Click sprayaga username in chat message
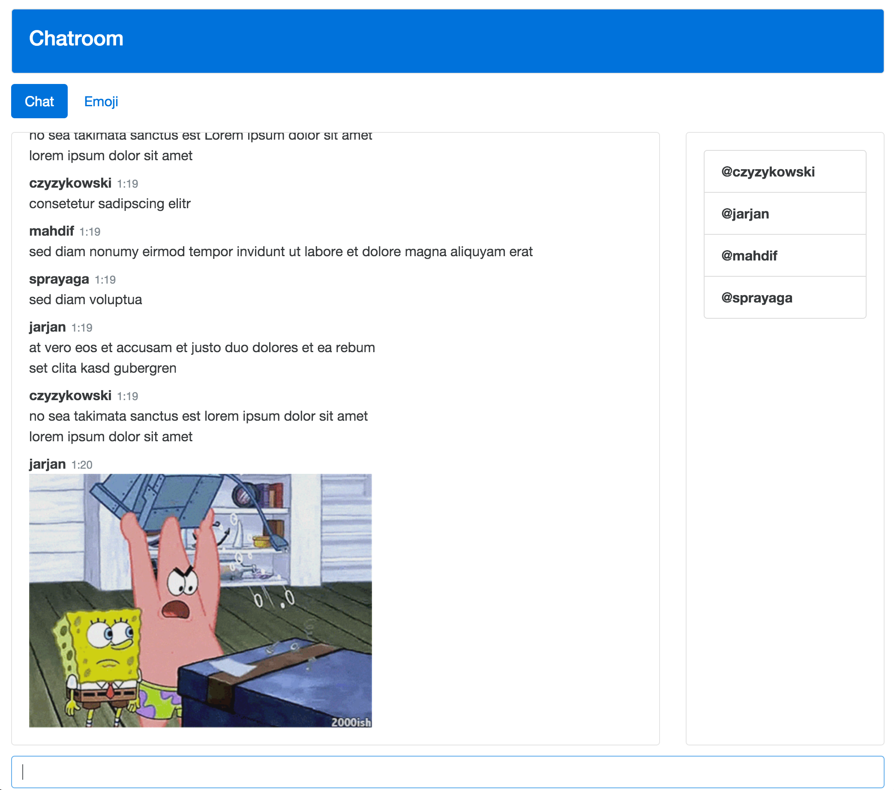Viewport: 894px width, 790px height. pos(59,279)
